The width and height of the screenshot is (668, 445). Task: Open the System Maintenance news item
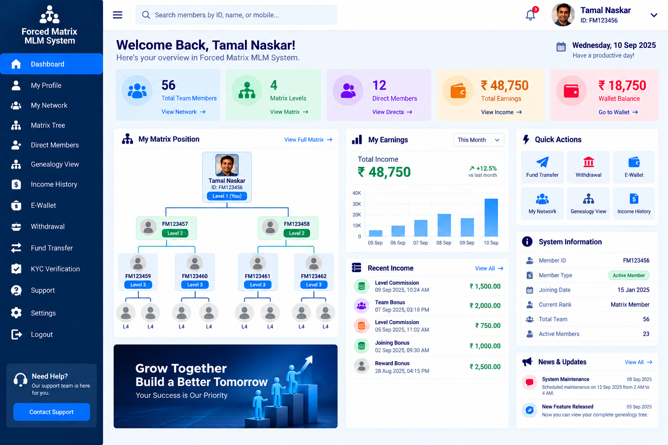(x=587, y=385)
